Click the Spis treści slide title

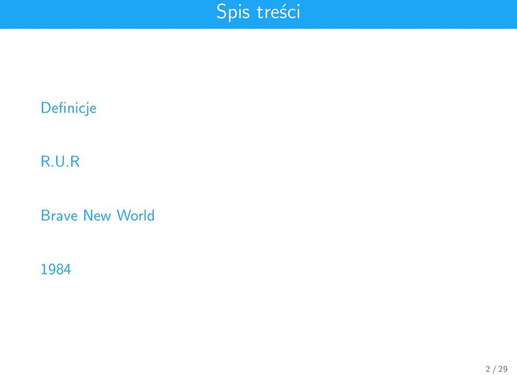point(258,12)
